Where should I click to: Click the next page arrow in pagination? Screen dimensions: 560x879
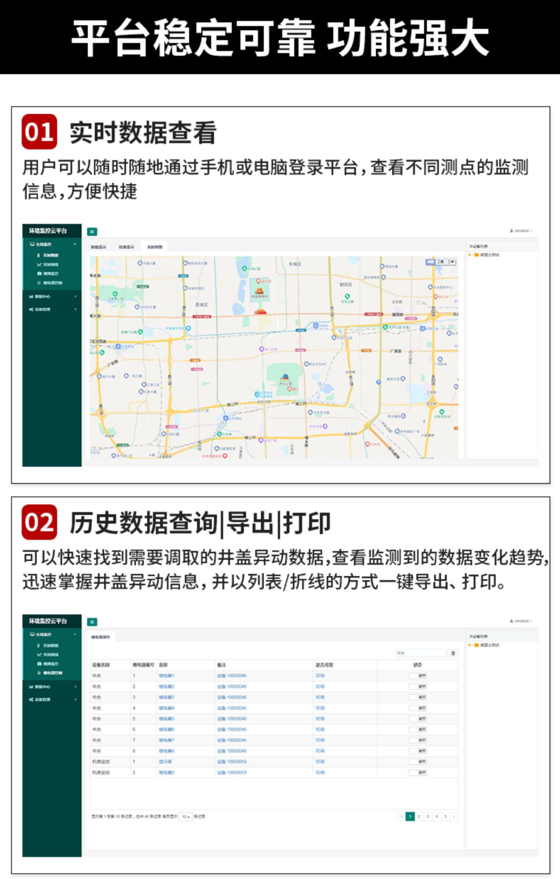pyautogui.click(x=454, y=816)
